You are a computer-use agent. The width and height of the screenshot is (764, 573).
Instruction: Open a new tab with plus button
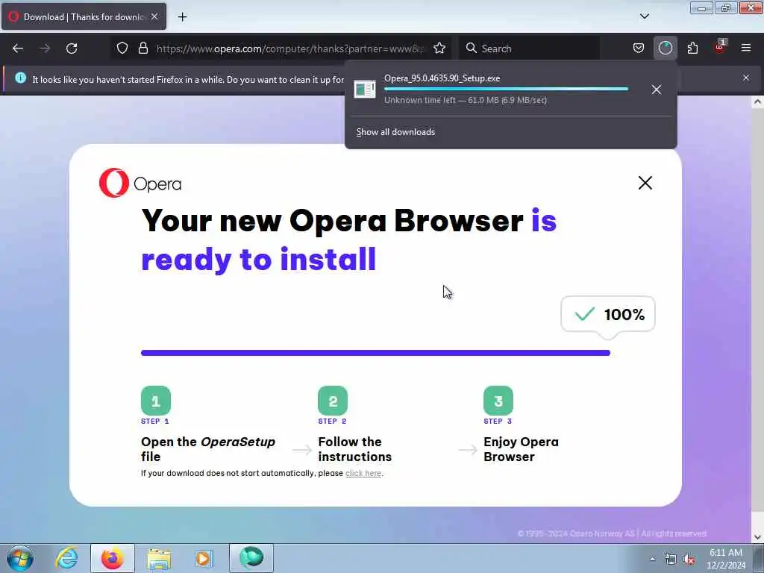tap(182, 17)
